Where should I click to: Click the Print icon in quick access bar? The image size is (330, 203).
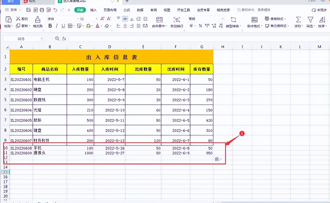42,10
